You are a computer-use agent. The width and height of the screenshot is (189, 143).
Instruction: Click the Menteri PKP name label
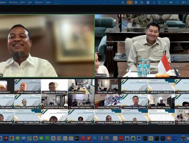coord(101,75)
